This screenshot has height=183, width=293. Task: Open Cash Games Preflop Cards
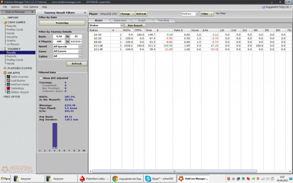15,30
